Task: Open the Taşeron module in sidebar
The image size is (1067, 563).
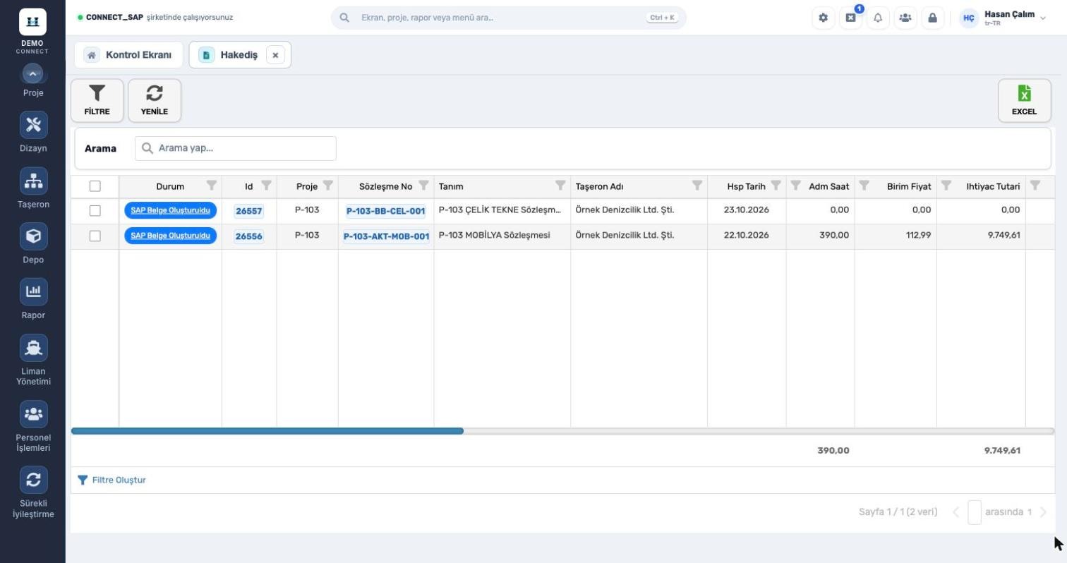Action: (33, 188)
